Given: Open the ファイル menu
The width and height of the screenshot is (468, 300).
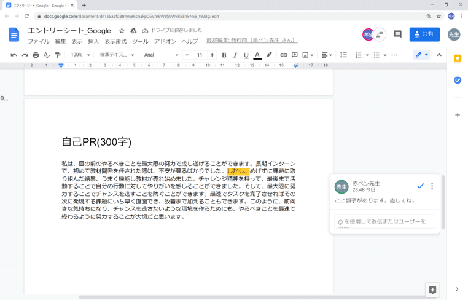Looking at the screenshot, I should (39, 41).
